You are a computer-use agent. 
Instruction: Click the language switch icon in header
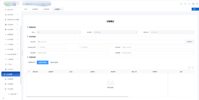pos(193,4)
